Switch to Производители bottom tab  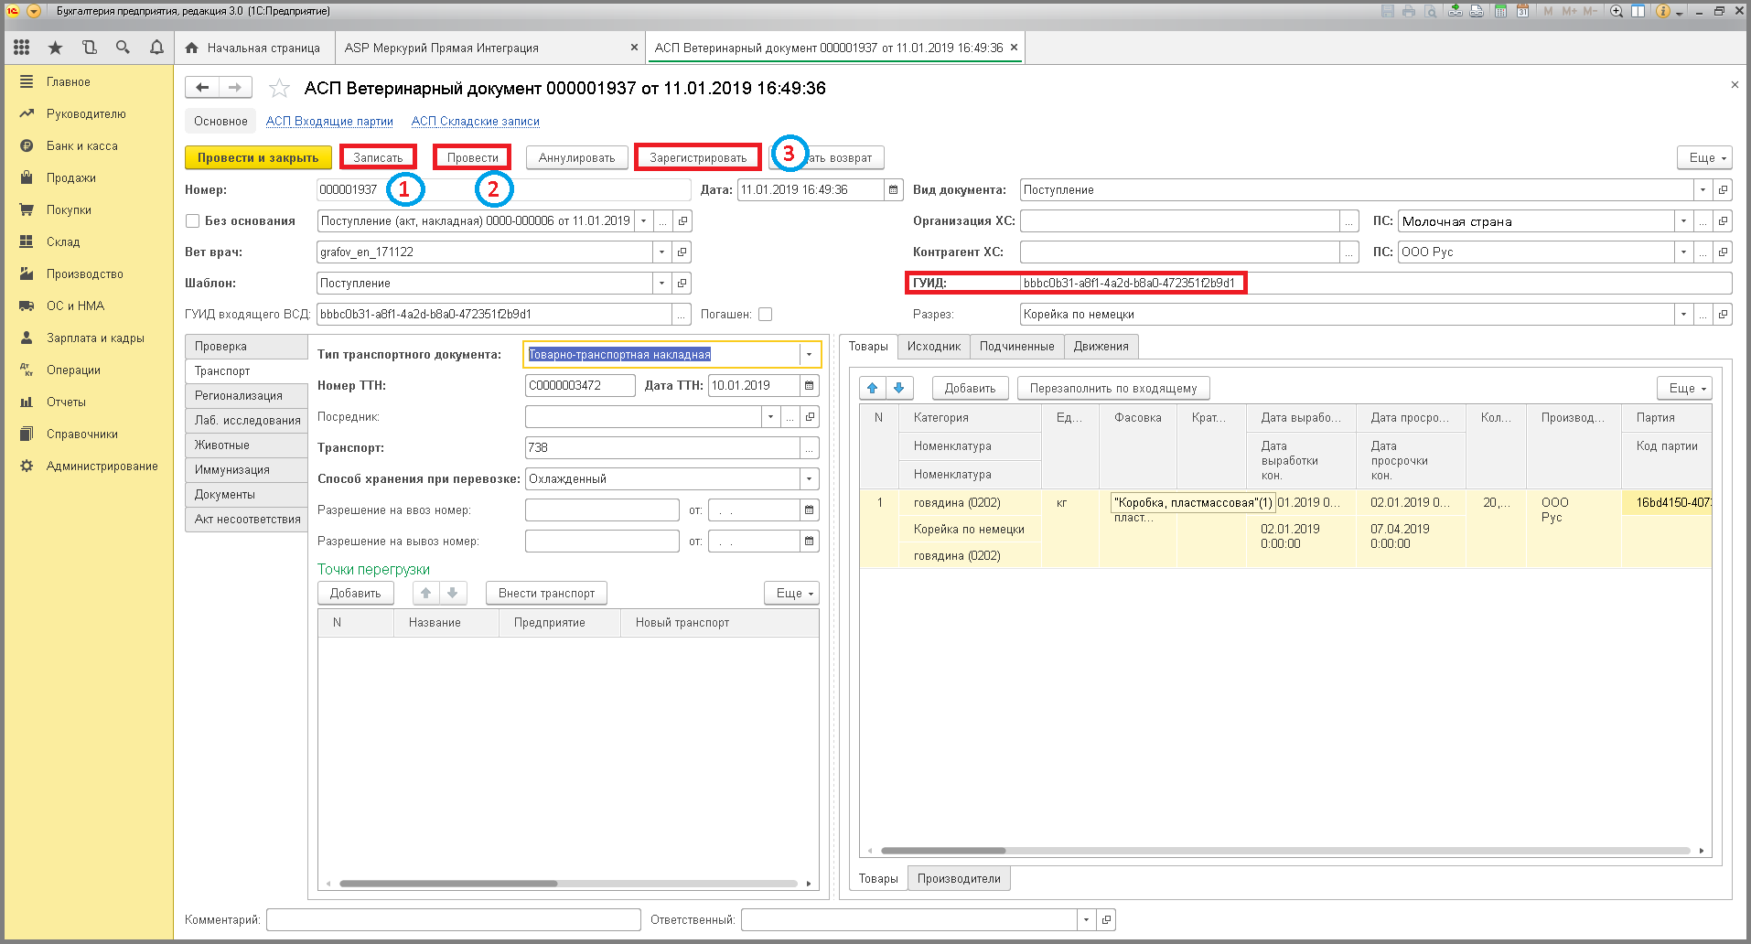(x=959, y=878)
